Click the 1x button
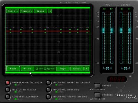138x103 pixels. click(50, 11)
